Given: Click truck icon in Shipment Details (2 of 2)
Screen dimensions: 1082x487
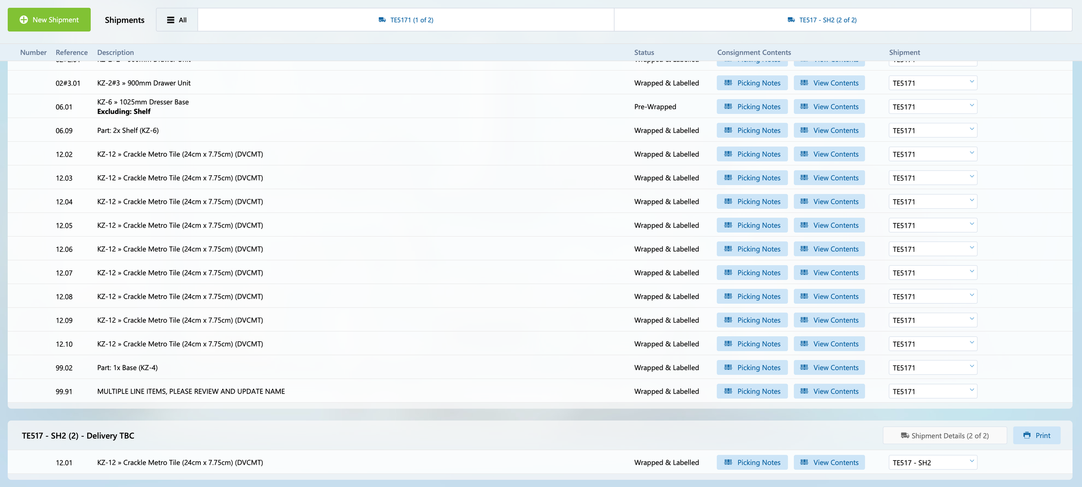Looking at the screenshot, I should [x=905, y=435].
